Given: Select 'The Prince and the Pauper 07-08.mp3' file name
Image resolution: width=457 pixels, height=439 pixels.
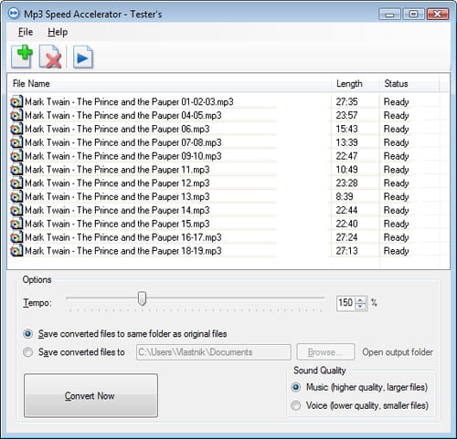Looking at the screenshot, I should (123, 142).
